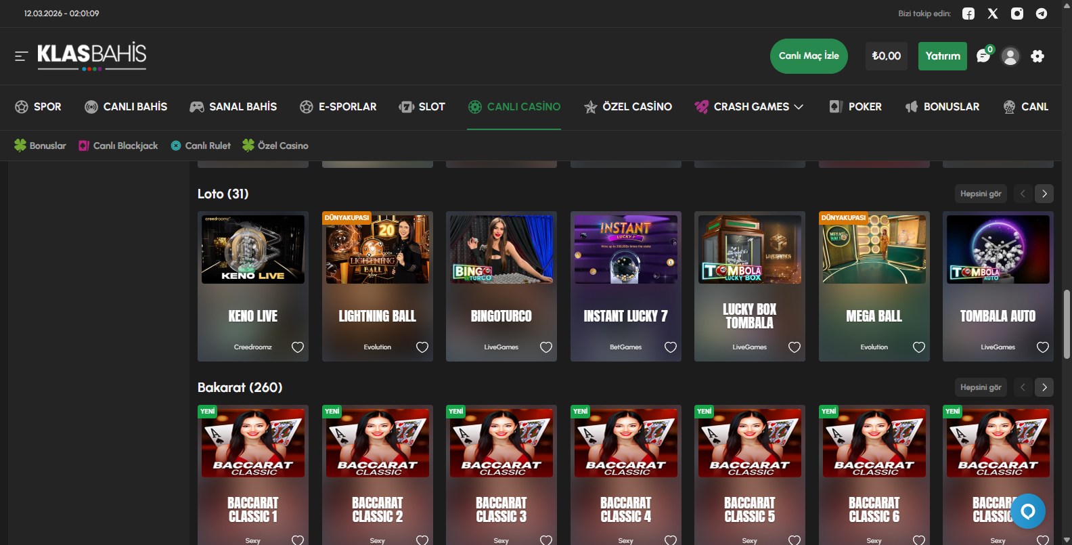Open live support chat bubble
Viewport: 1072px width, 545px height.
pyautogui.click(x=1028, y=511)
